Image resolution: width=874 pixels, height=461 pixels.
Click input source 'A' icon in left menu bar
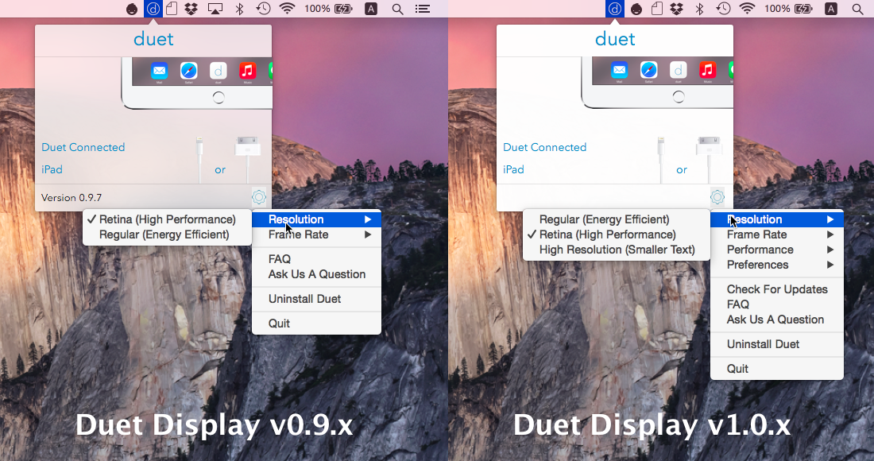click(371, 9)
